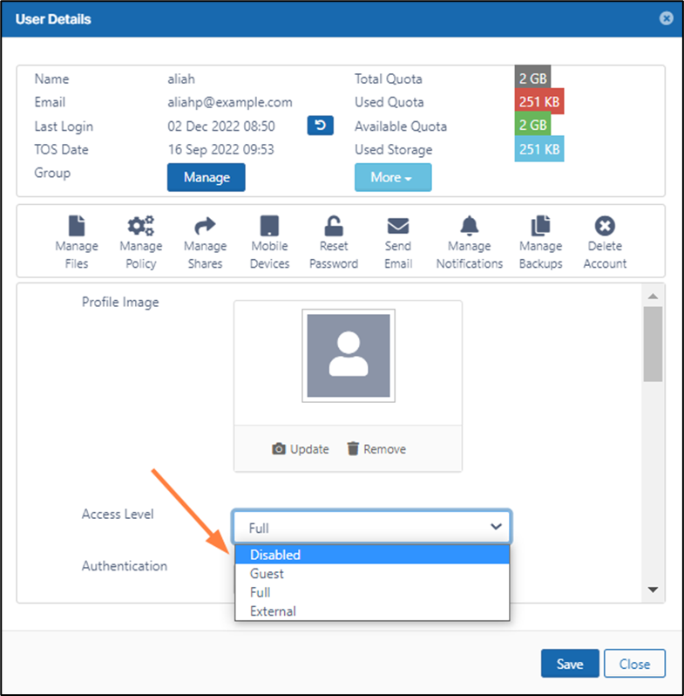Click the reset last login icon

[x=320, y=126]
